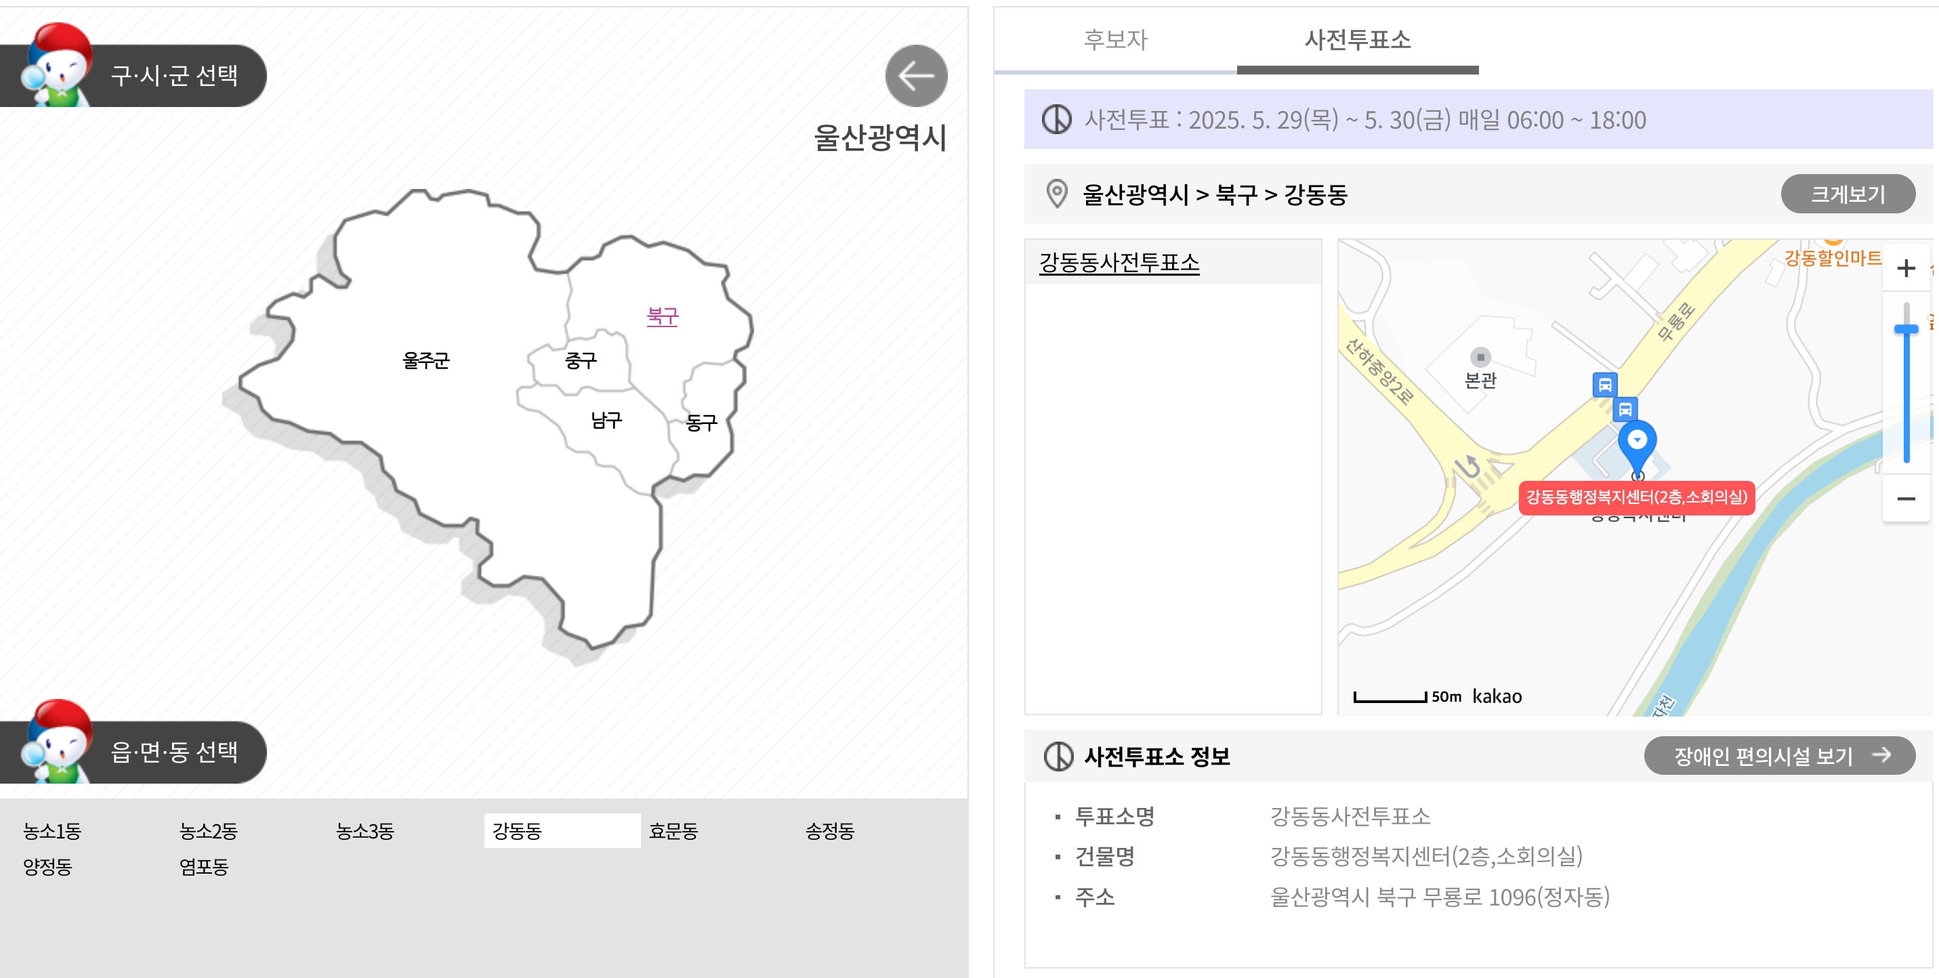Click the 울산광역시 heading above region map
Viewport: 1939px width, 978px height.
(x=879, y=137)
